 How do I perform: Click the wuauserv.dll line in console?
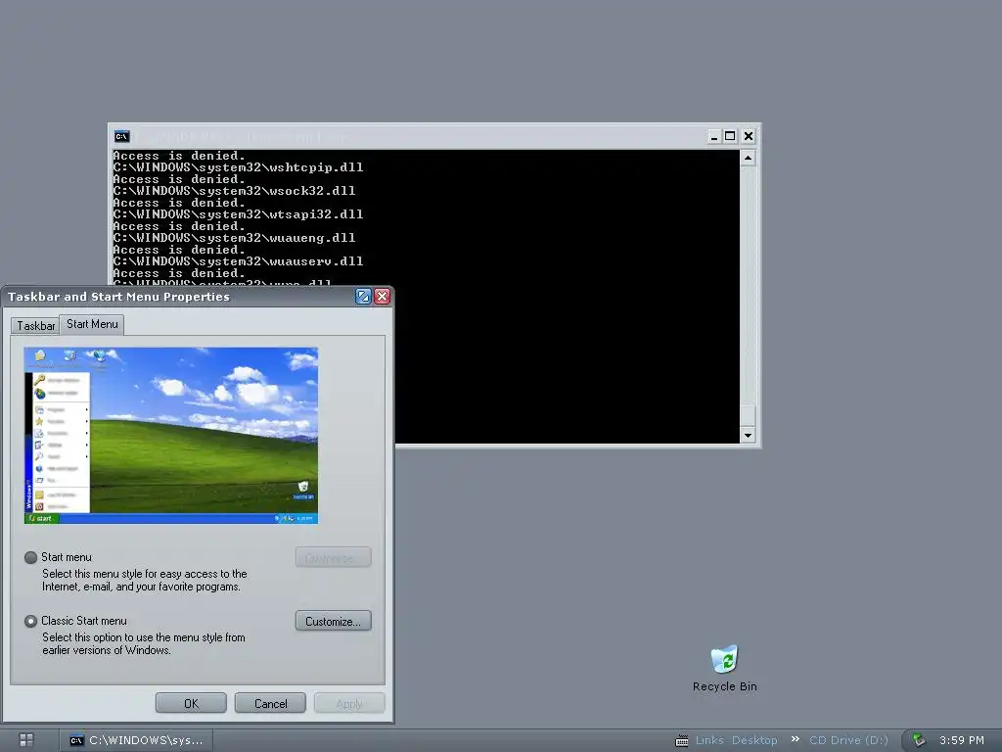239,261
